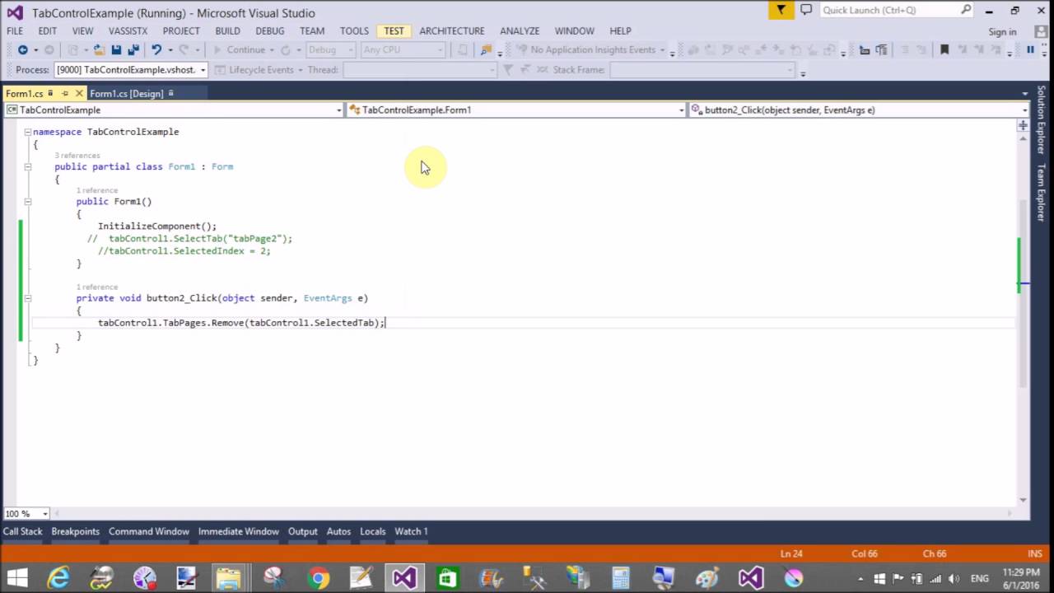The width and height of the screenshot is (1054, 593).
Task: Switch to the Form1.cs [Design] tab
Action: tap(127, 93)
